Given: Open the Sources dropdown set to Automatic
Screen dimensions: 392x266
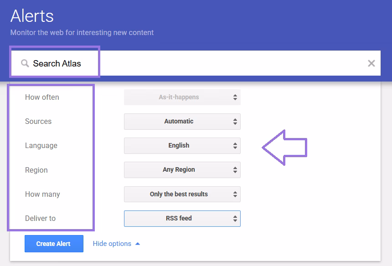Looking at the screenshot, I should pyautogui.click(x=182, y=121).
